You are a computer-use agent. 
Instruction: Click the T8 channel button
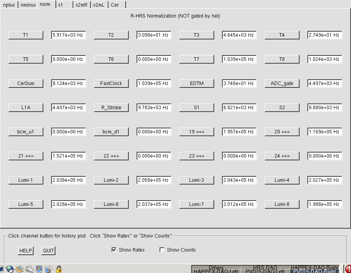click(x=282, y=59)
